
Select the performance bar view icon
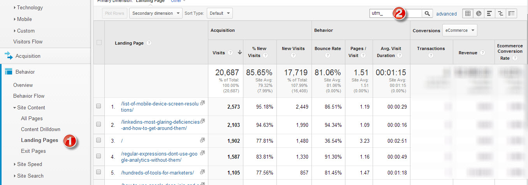click(x=489, y=14)
